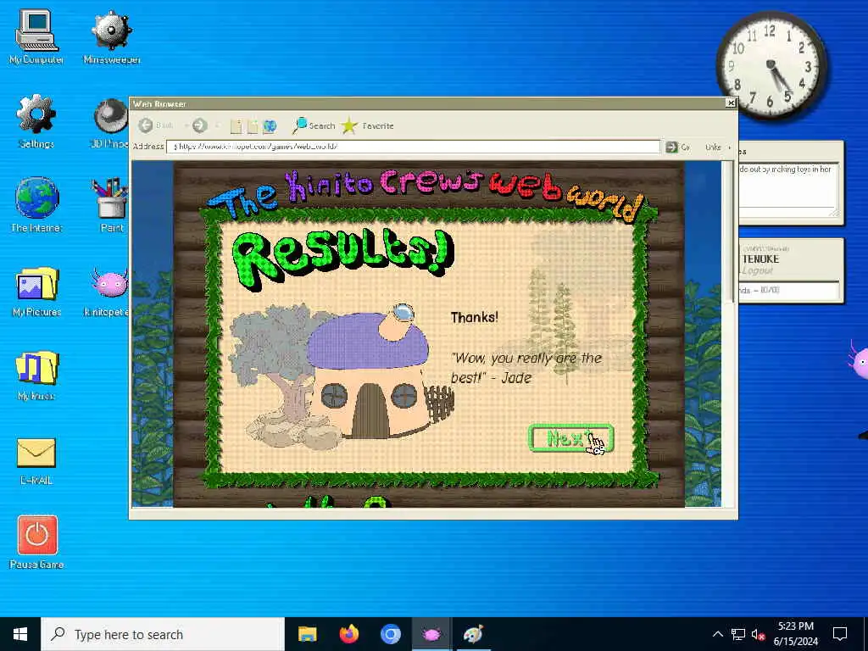This screenshot has width=868, height=651.
Task: Click the mushroom house illustration
Action: click(368, 372)
